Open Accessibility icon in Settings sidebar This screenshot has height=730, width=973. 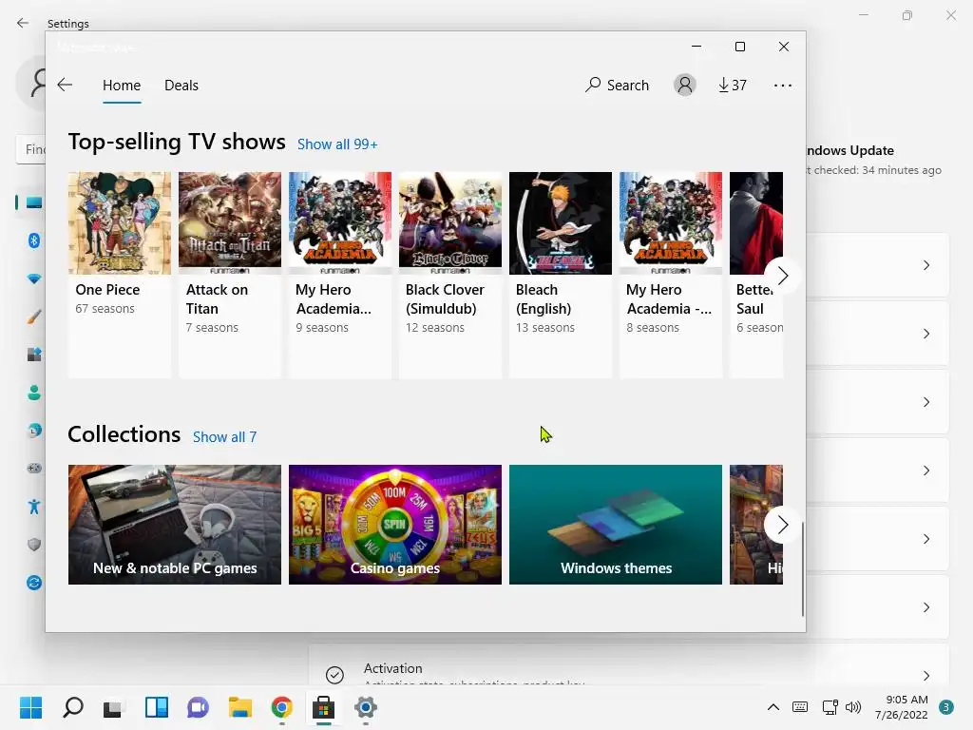pyautogui.click(x=34, y=507)
